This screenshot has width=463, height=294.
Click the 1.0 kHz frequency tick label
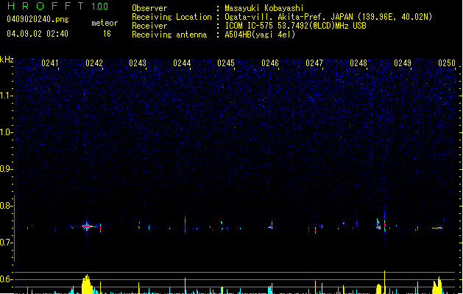coord(5,132)
